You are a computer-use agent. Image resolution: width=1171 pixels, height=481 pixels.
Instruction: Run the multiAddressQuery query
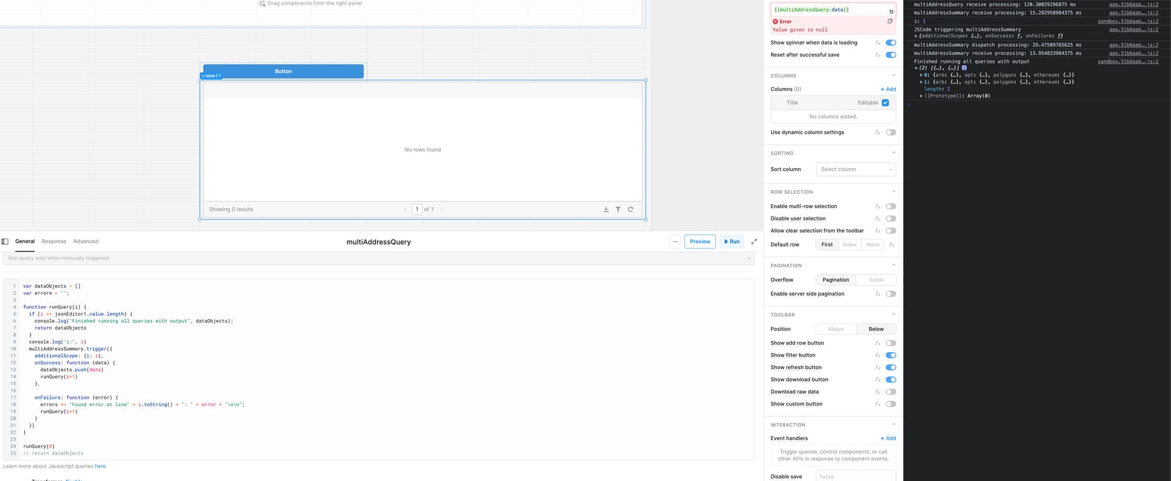[x=732, y=242]
